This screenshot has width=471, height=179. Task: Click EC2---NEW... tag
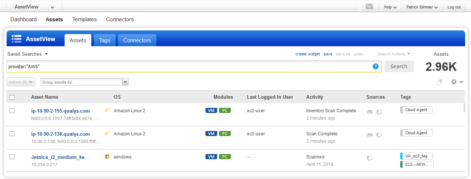pyautogui.click(x=417, y=164)
